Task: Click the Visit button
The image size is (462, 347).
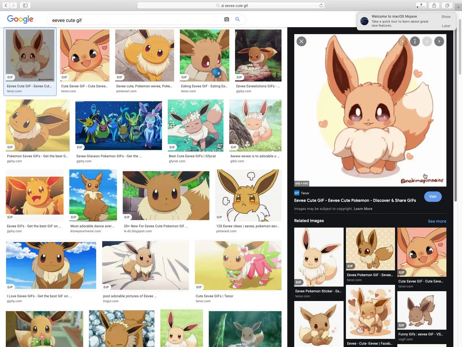Action: pyautogui.click(x=433, y=197)
